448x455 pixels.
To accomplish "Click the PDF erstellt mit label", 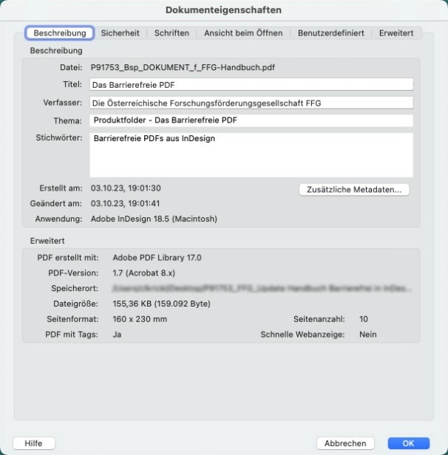I will 68,258.
